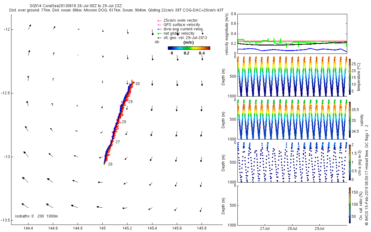The height and width of the screenshot is (232, 371).
Task: Click the "4h" label beside the legend
Action: point(157,42)
